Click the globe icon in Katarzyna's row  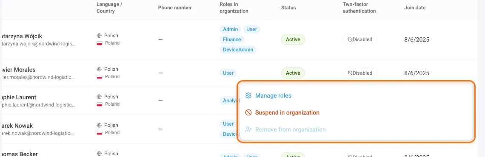[99, 36]
